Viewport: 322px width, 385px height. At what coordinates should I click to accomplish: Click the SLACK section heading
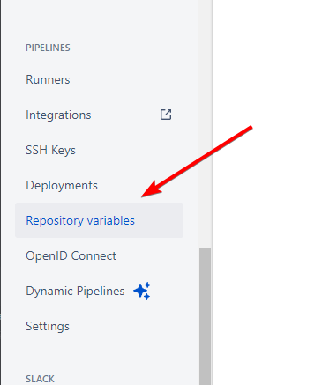click(40, 379)
